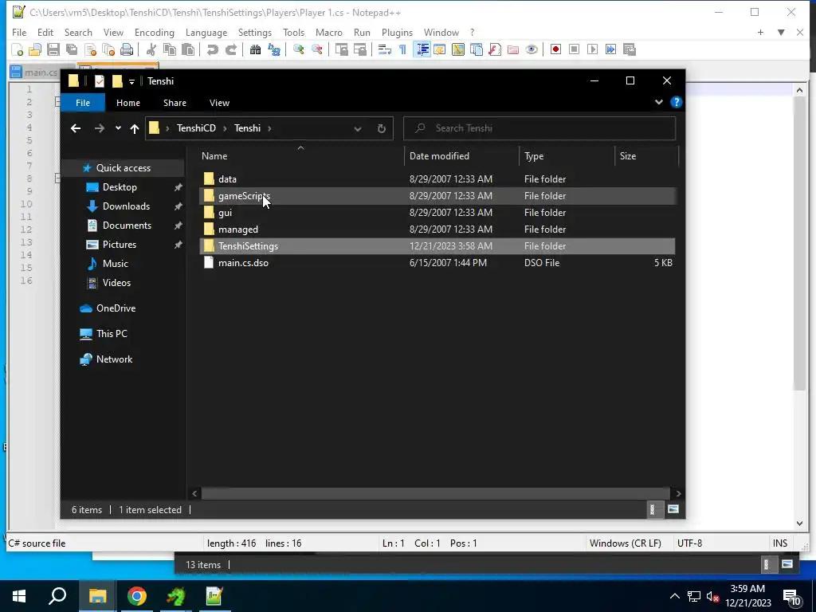Start macro recording red dot button
The height and width of the screenshot is (612, 816).
[555, 49]
